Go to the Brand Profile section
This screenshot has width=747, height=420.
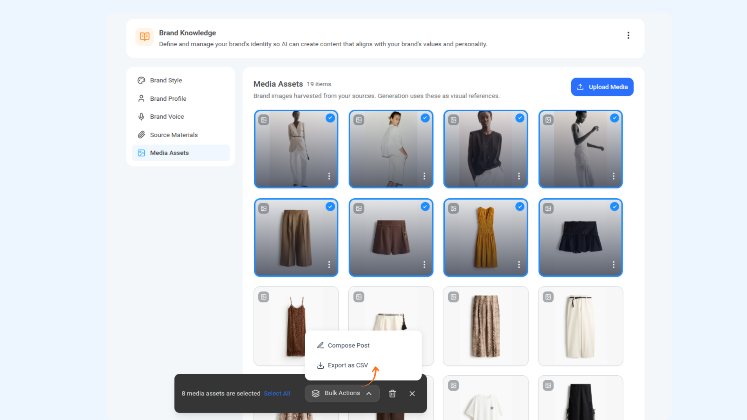pyautogui.click(x=181, y=98)
